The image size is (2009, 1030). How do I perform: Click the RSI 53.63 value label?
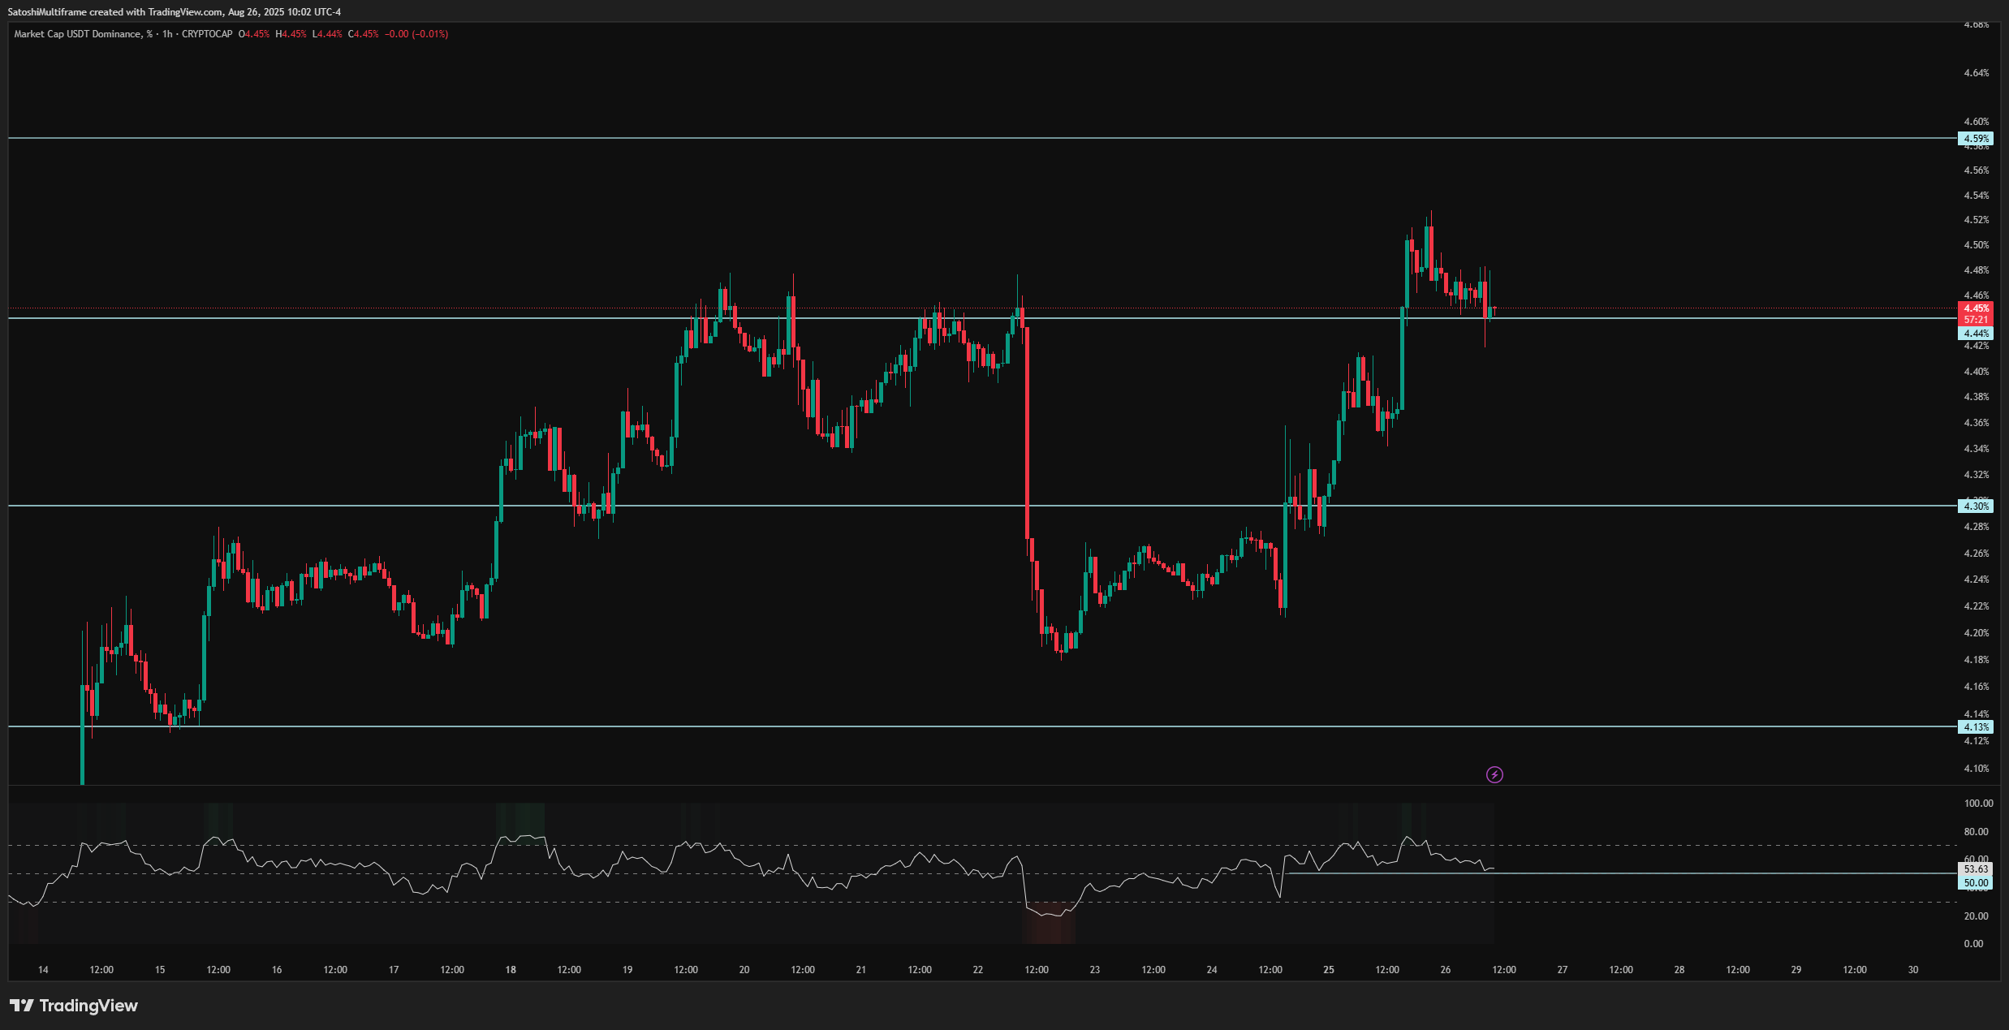click(1976, 869)
